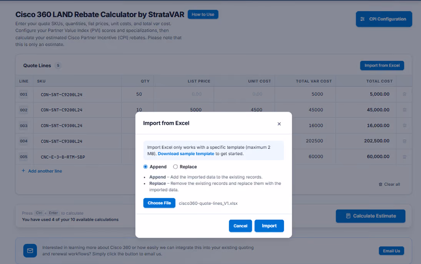This screenshot has width=421, height=264.
Task: Open CPI Configuration
Action: point(384,19)
